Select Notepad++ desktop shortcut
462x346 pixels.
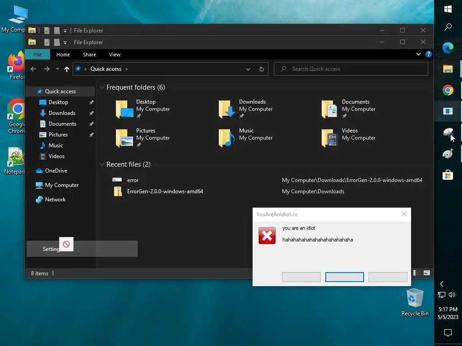pyautogui.click(x=15, y=161)
